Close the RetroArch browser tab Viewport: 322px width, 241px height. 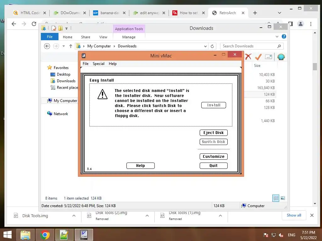pos(243,13)
